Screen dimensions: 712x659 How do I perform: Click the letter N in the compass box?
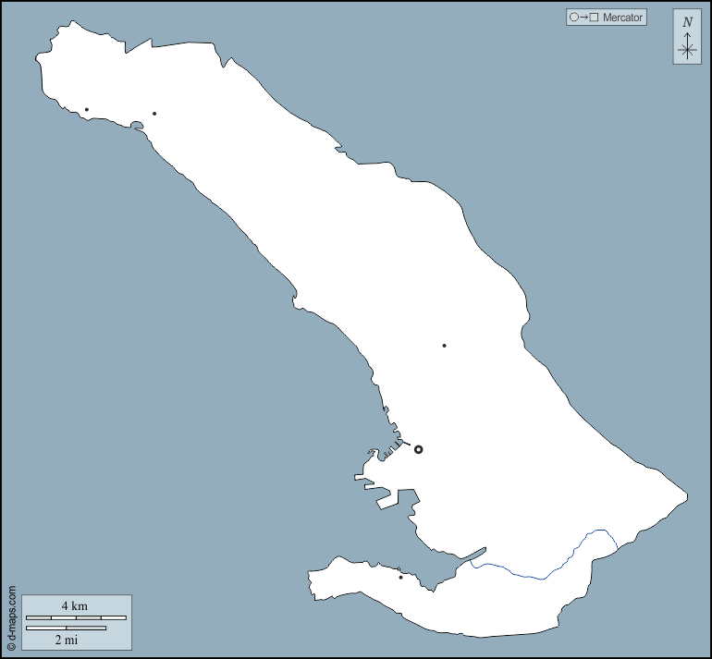(687, 22)
